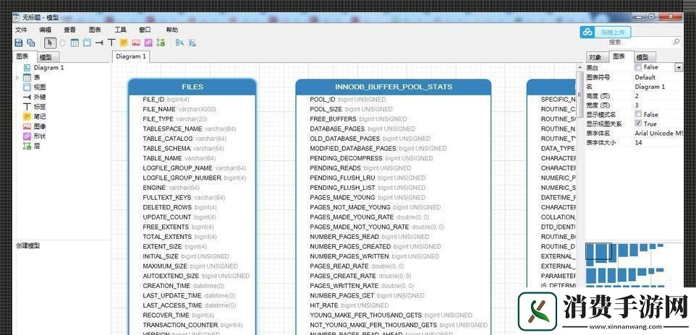
Task: Select the layer tool in toolbar
Action: (161, 43)
